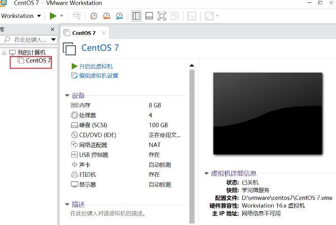Image resolution: width=336 pixels, height=225 pixels.
Task: Click the scrollbar up arrow
Action: click(x=192, y=66)
